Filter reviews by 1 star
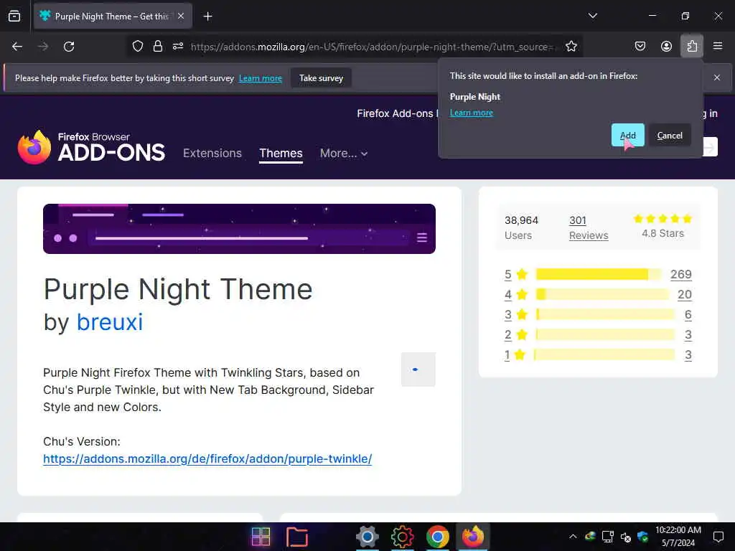 click(x=515, y=354)
